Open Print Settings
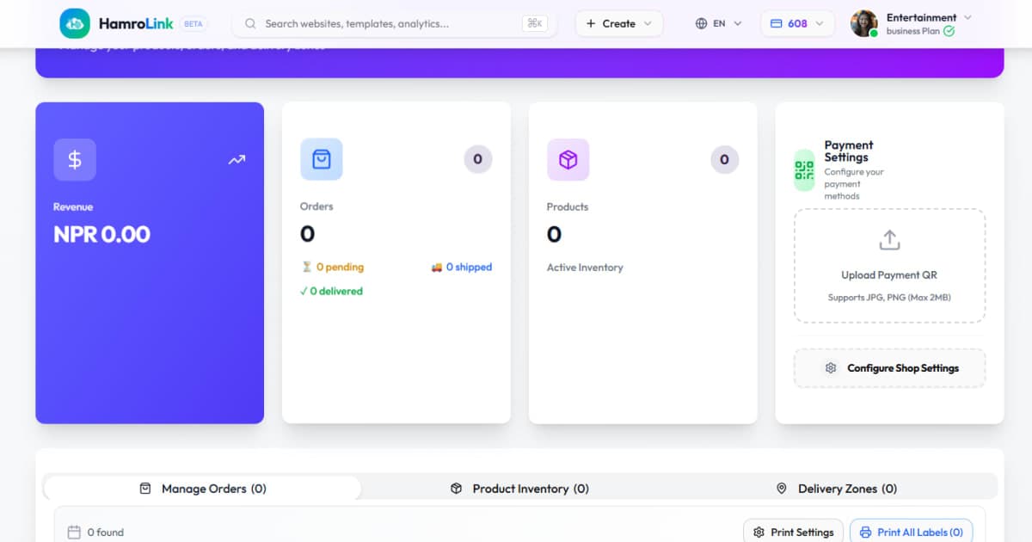1032x542 pixels. tap(793, 533)
